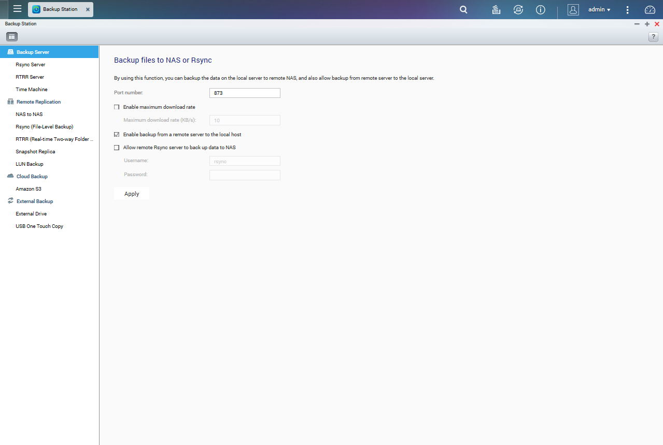The image size is (663, 445).
Task: Click the Remote Replication section icon
Action: click(10, 102)
